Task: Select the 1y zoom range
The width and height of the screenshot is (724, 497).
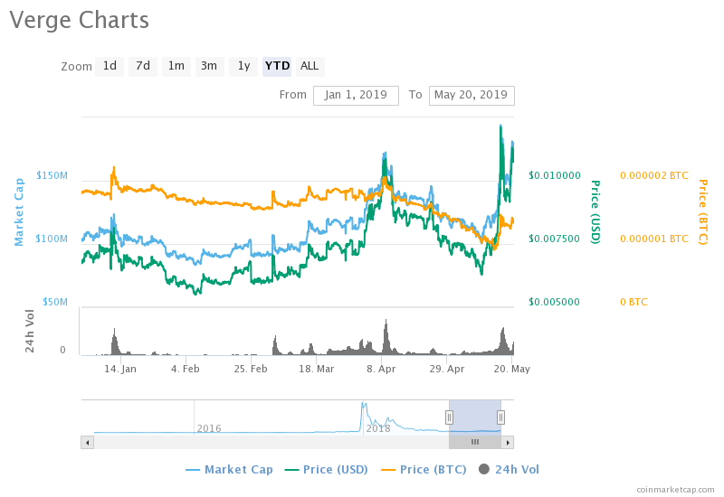Action: pos(243,66)
